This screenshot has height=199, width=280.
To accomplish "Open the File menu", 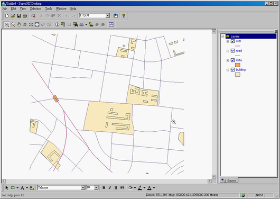I will pos(5,8).
